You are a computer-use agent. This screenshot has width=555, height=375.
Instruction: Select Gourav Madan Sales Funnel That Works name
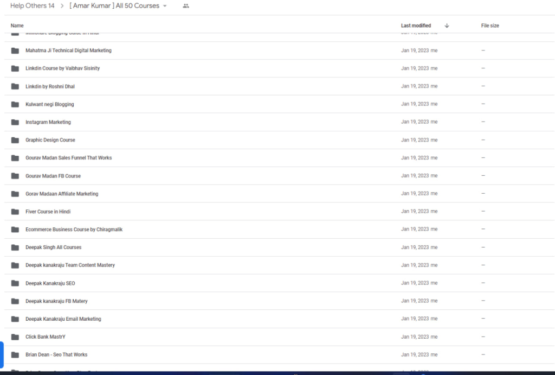pos(69,158)
